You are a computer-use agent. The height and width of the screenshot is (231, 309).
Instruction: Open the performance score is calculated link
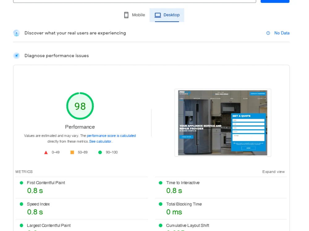[111, 136]
